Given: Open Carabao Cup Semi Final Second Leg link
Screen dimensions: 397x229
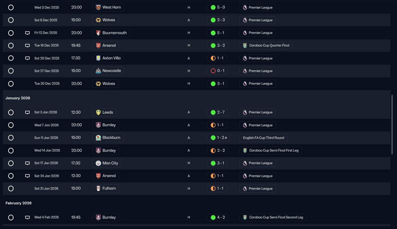Looking at the screenshot, I should (x=273, y=217).
